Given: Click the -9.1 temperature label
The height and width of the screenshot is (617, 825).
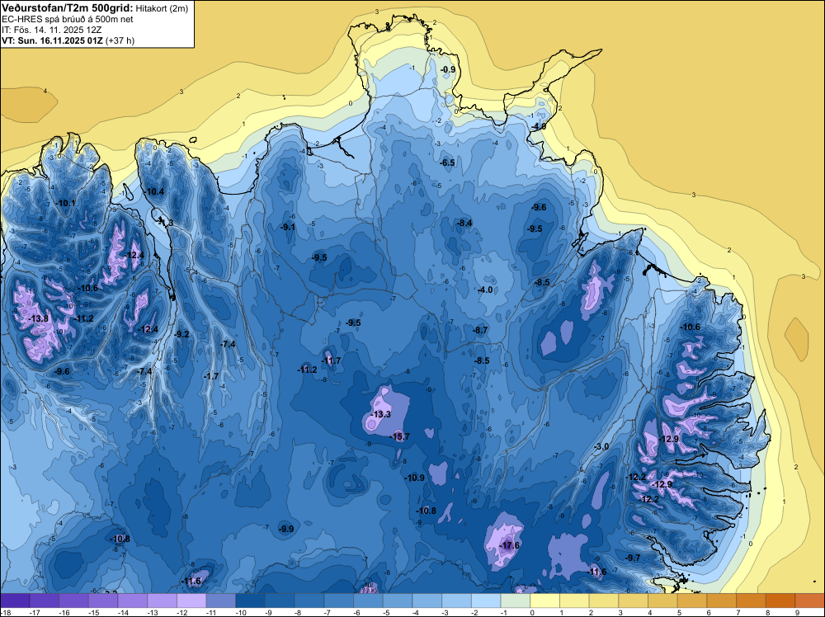Looking at the screenshot, I should pyautogui.click(x=288, y=227).
